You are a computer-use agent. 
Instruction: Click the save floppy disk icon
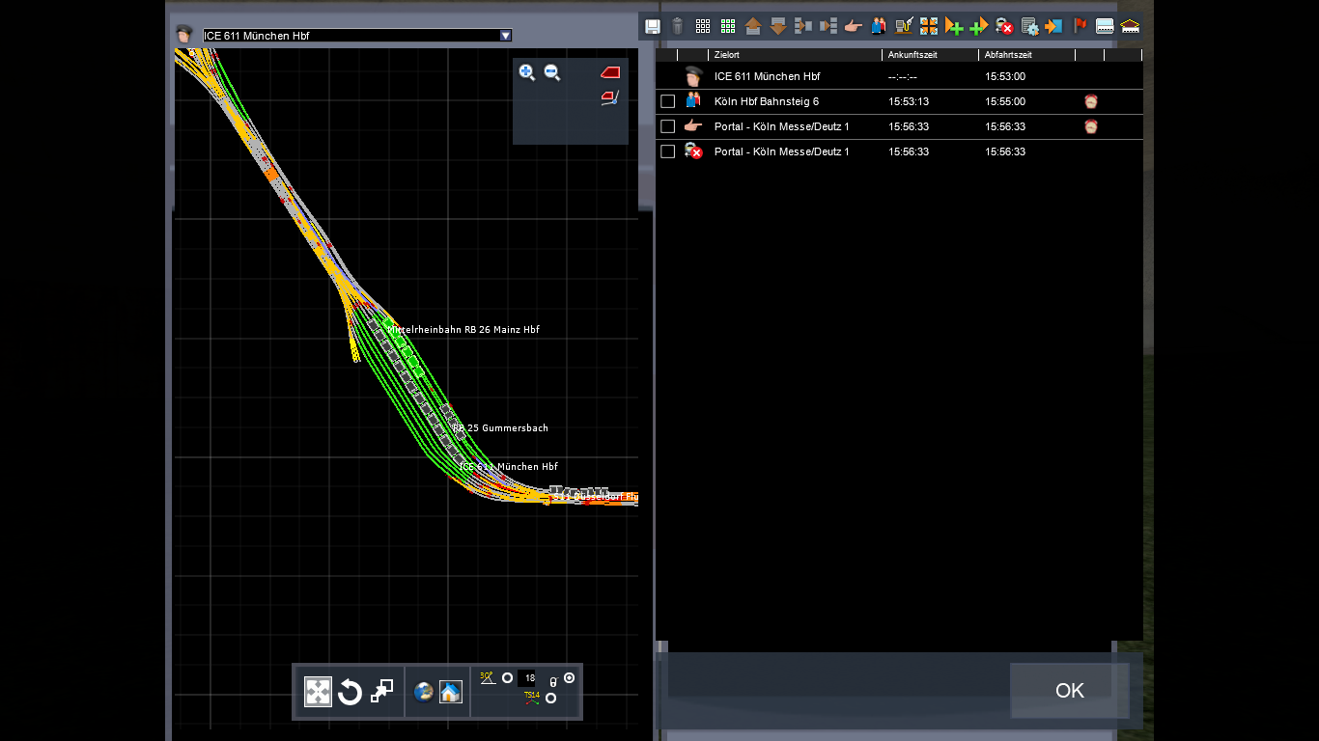(653, 26)
